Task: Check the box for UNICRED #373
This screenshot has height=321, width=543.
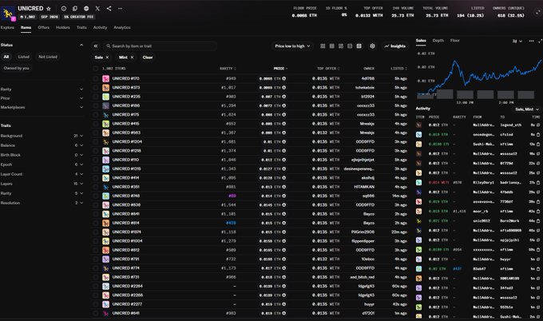Action: pyautogui.click(x=96, y=88)
